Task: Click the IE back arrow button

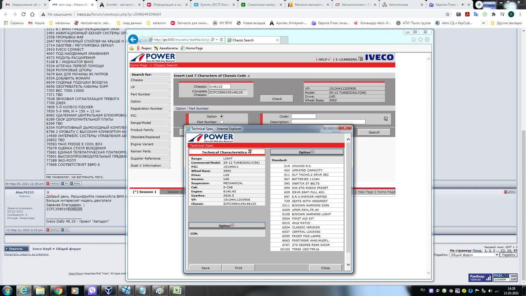Action: point(133,39)
